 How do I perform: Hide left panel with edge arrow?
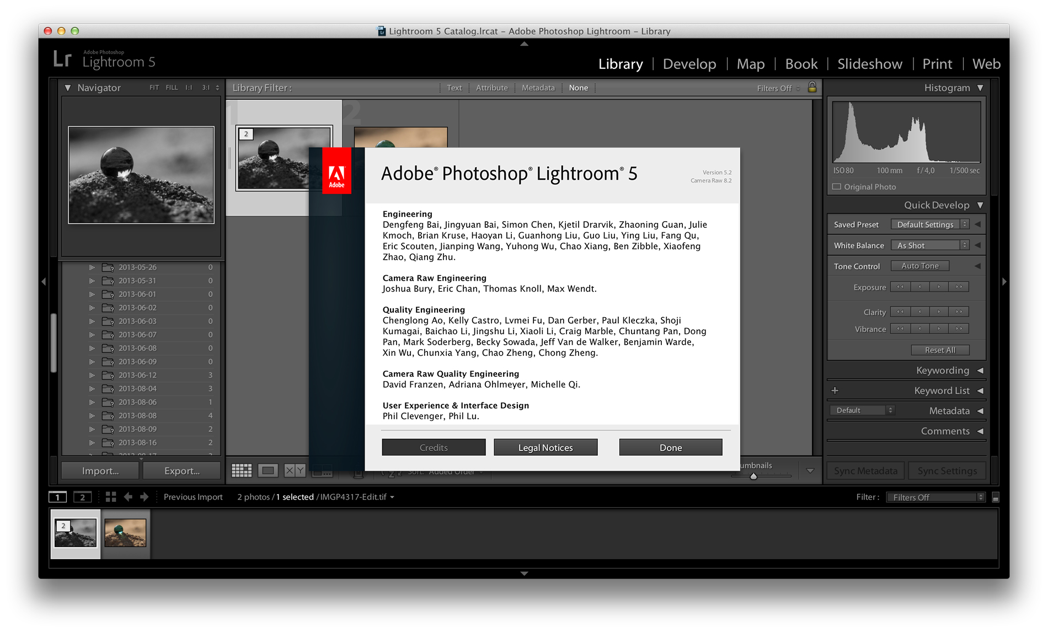(x=44, y=281)
